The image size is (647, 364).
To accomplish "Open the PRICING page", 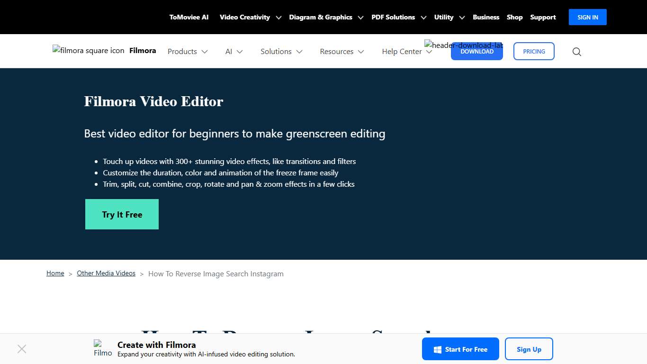I will point(534,51).
